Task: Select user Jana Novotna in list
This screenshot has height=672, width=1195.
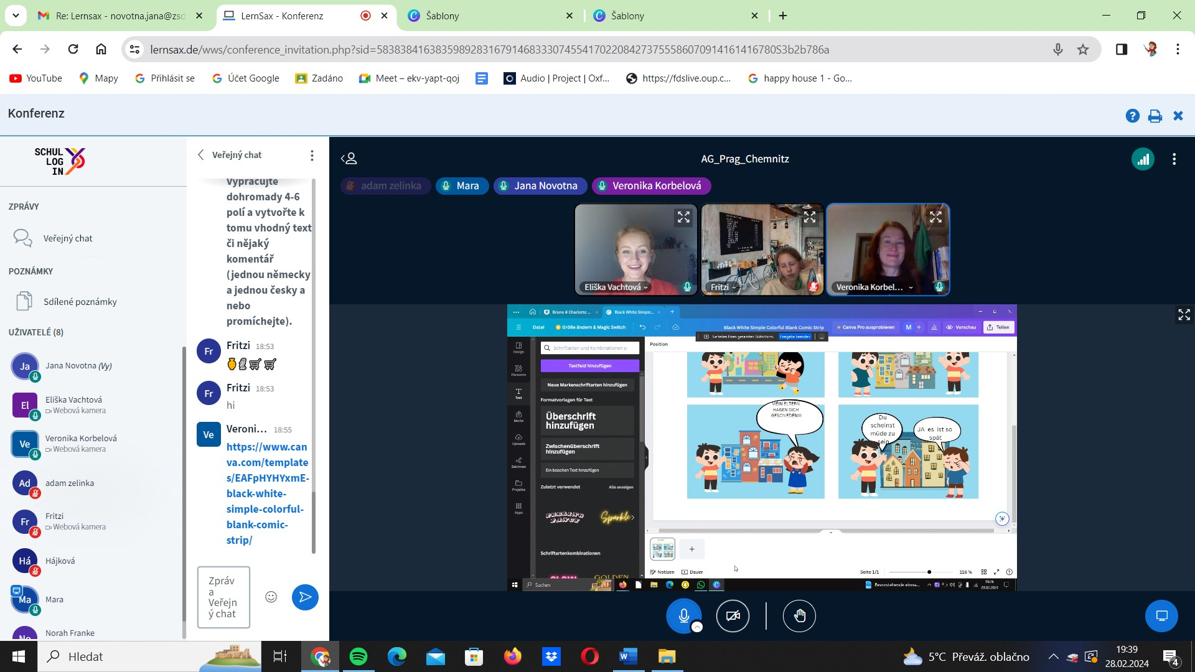Action: coord(93,366)
